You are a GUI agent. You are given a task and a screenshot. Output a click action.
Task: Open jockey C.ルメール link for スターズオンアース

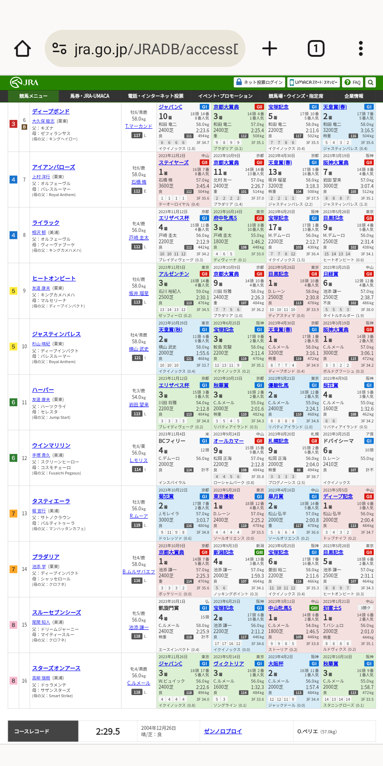tap(139, 683)
